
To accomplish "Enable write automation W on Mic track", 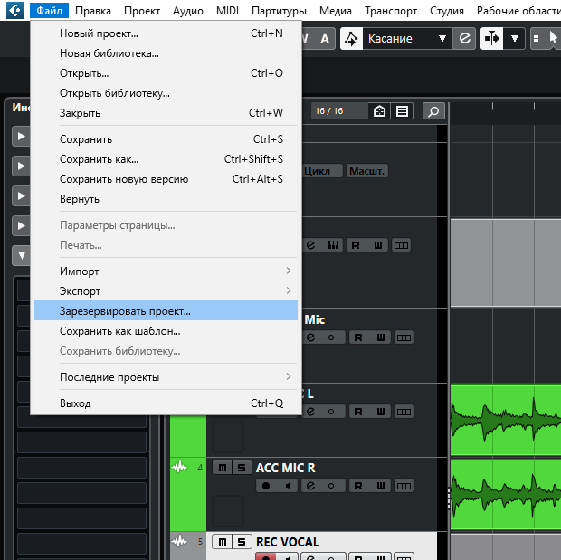I will (381, 337).
